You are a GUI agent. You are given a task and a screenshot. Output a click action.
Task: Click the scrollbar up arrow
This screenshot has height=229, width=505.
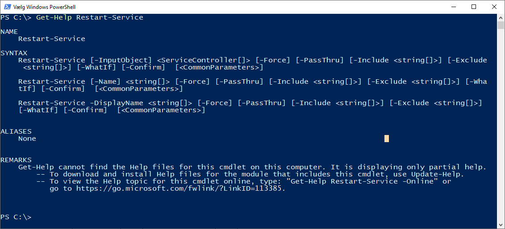pos(501,17)
